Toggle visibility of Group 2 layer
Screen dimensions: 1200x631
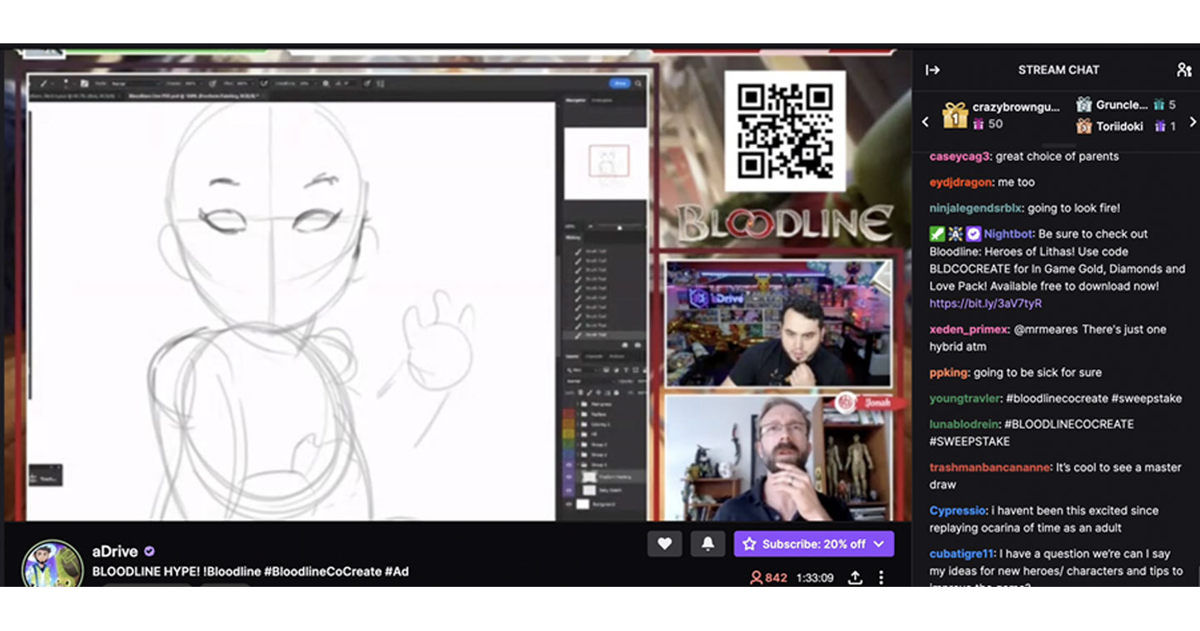(x=568, y=444)
